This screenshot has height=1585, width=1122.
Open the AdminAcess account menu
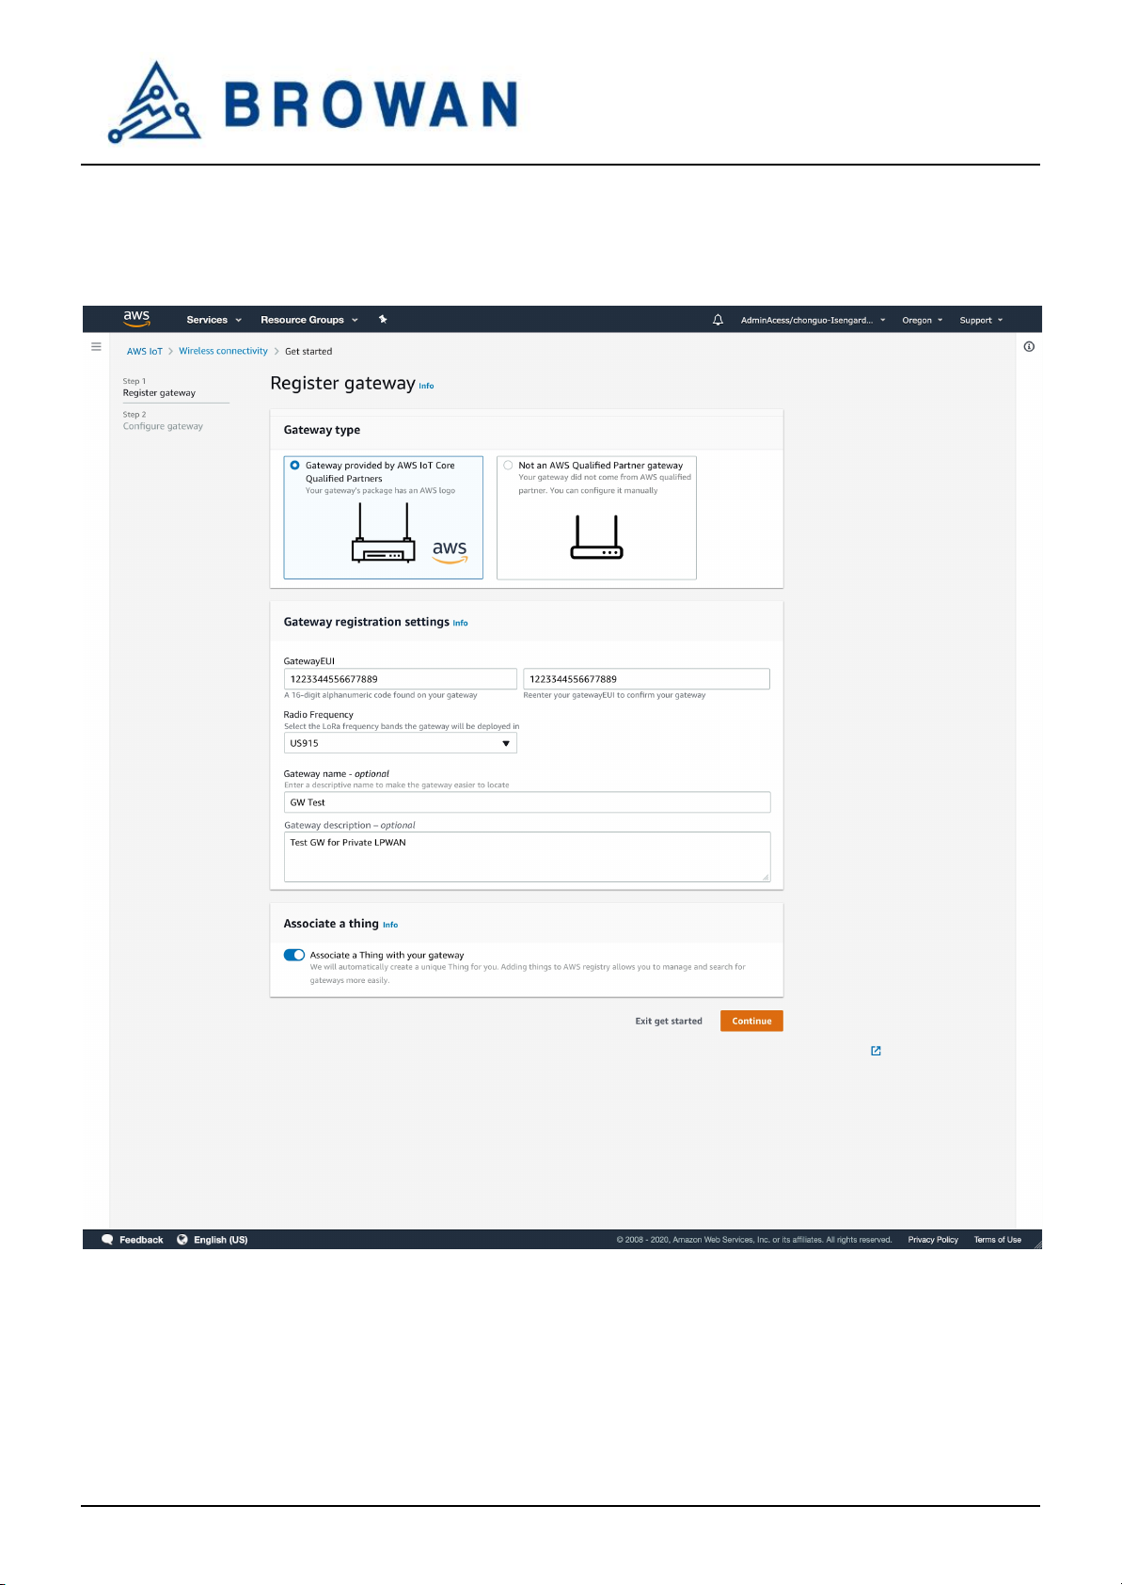(x=813, y=320)
